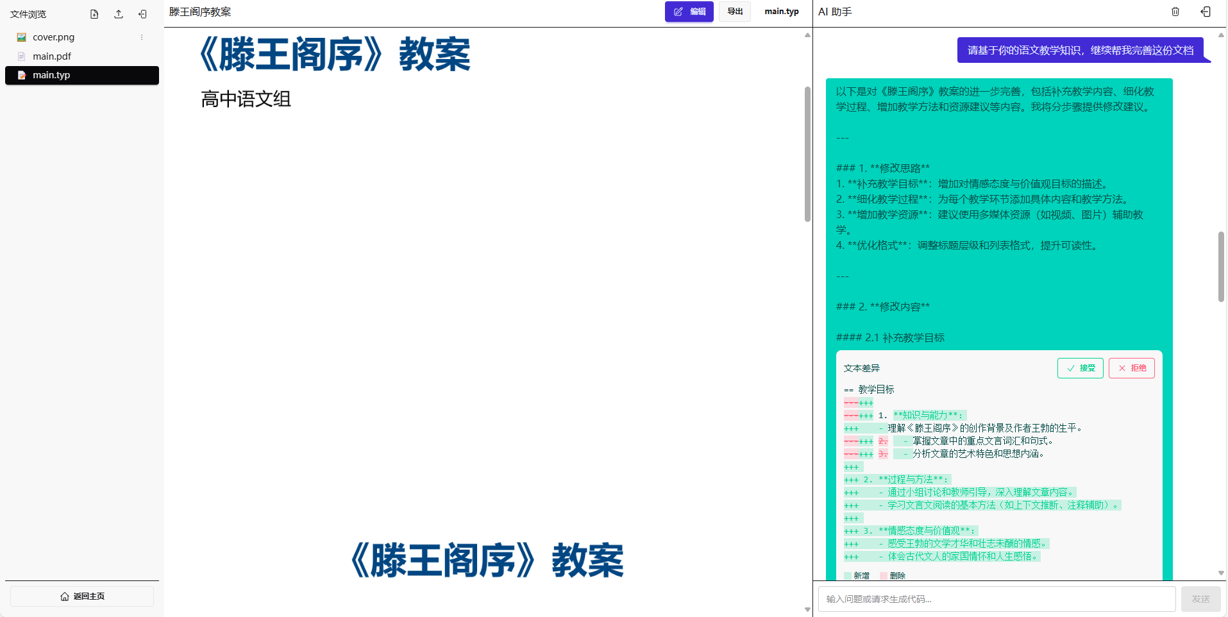This screenshot has width=1228, height=617.
Task: Click the home icon on 返回主页
Action: (x=65, y=596)
